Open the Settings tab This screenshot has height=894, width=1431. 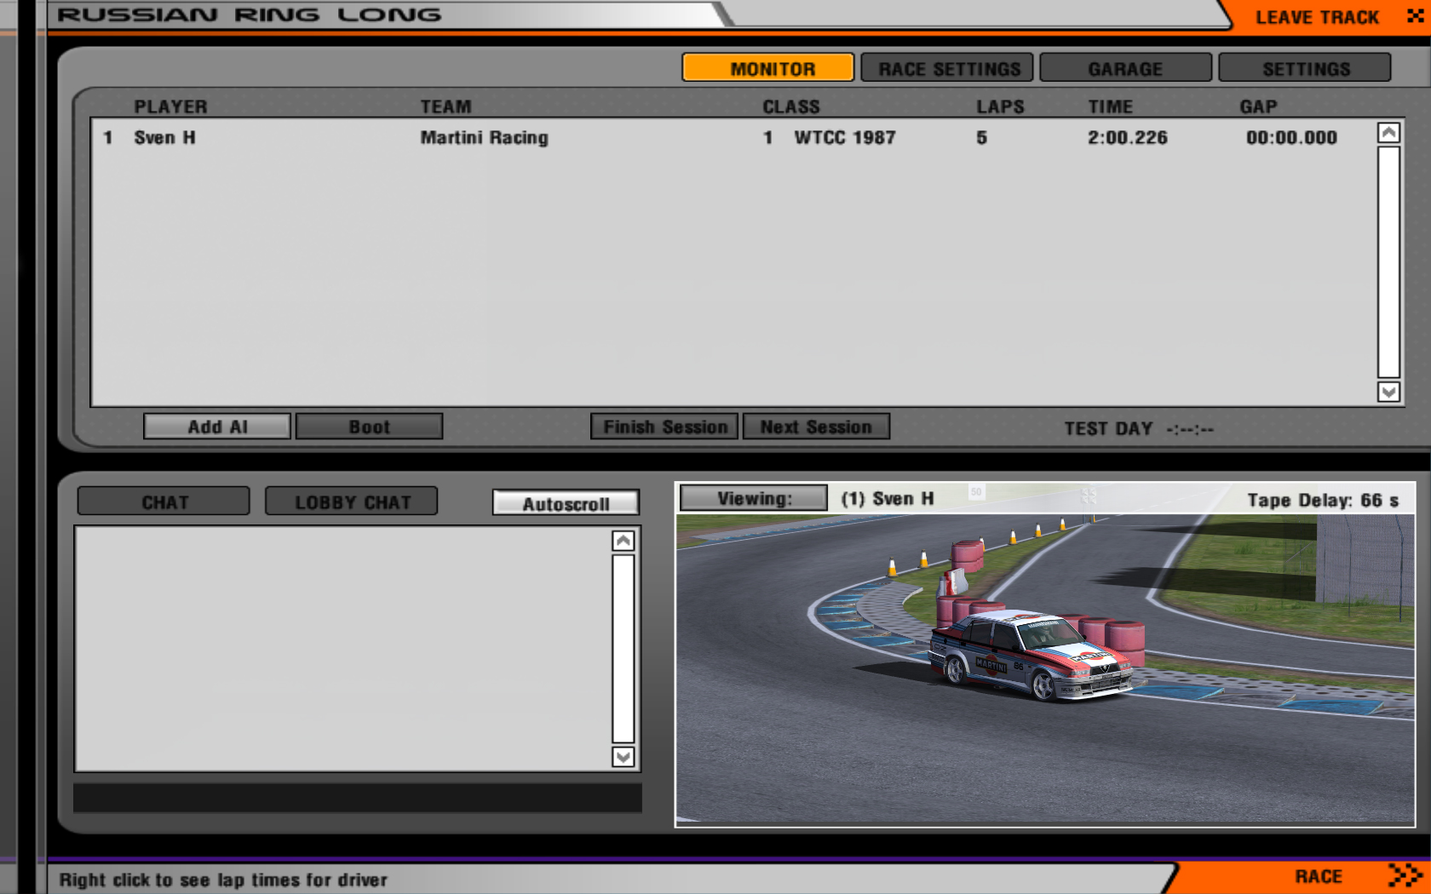point(1305,69)
